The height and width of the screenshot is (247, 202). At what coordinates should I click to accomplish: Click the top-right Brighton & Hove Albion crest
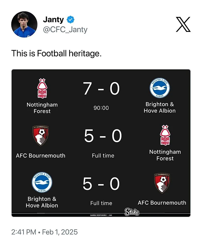point(160,88)
